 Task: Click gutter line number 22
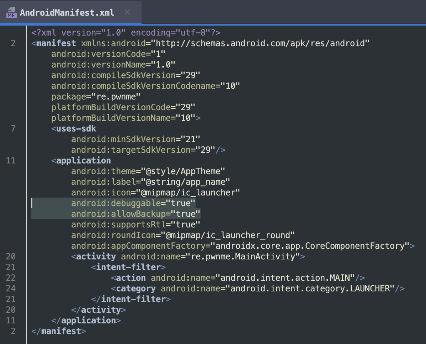(x=11, y=278)
